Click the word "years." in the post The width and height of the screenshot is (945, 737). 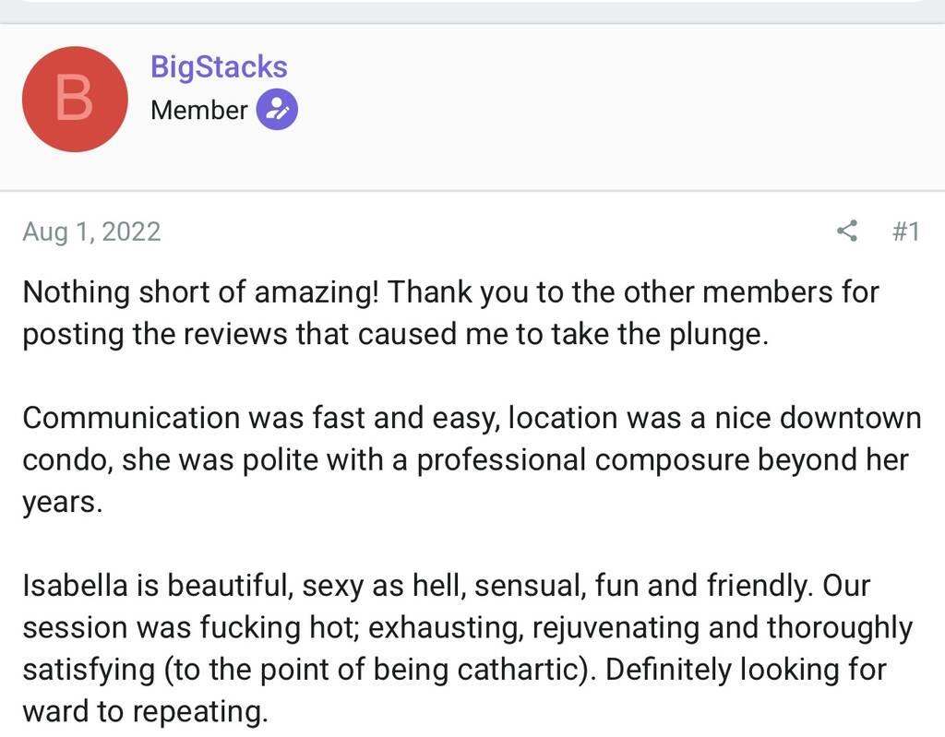click(63, 501)
